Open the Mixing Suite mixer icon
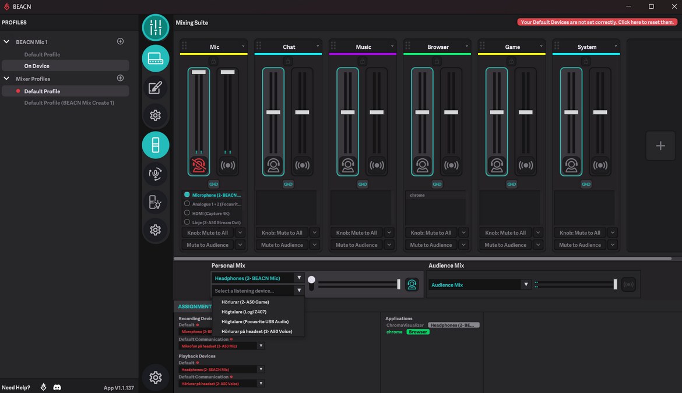Viewport: 682px width, 393px height. [155, 27]
